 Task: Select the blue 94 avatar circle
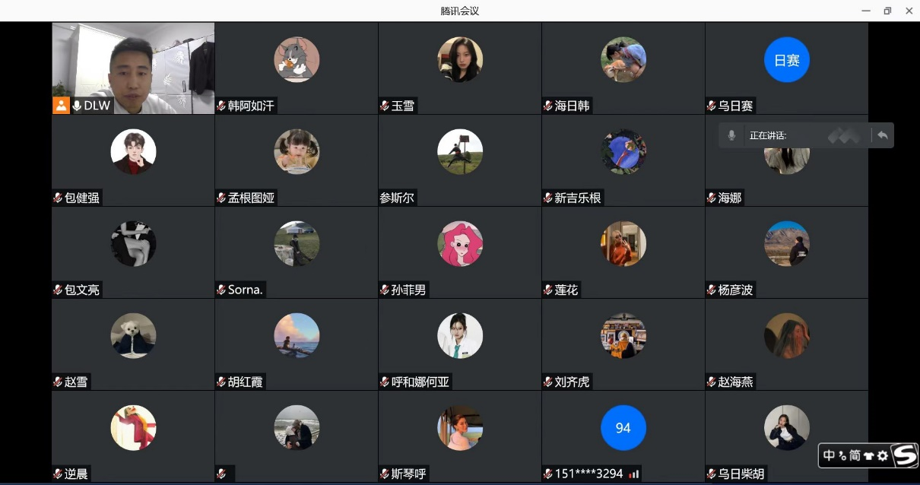pyautogui.click(x=623, y=428)
